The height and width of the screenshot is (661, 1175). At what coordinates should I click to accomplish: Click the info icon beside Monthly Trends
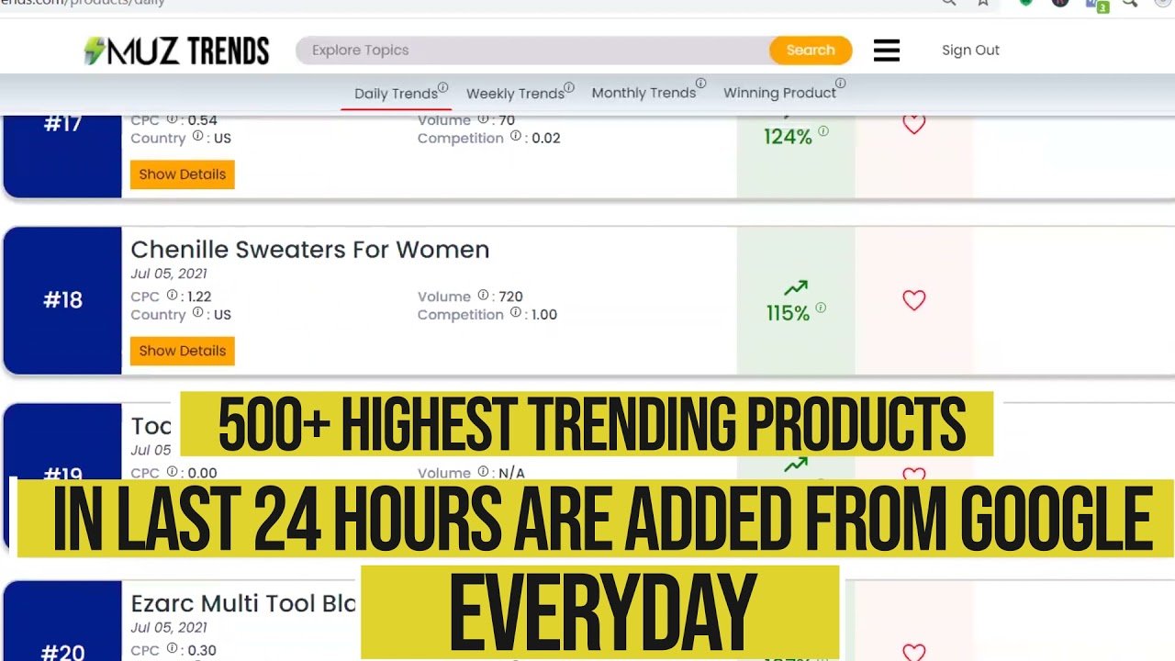pyautogui.click(x=701, y=84)
